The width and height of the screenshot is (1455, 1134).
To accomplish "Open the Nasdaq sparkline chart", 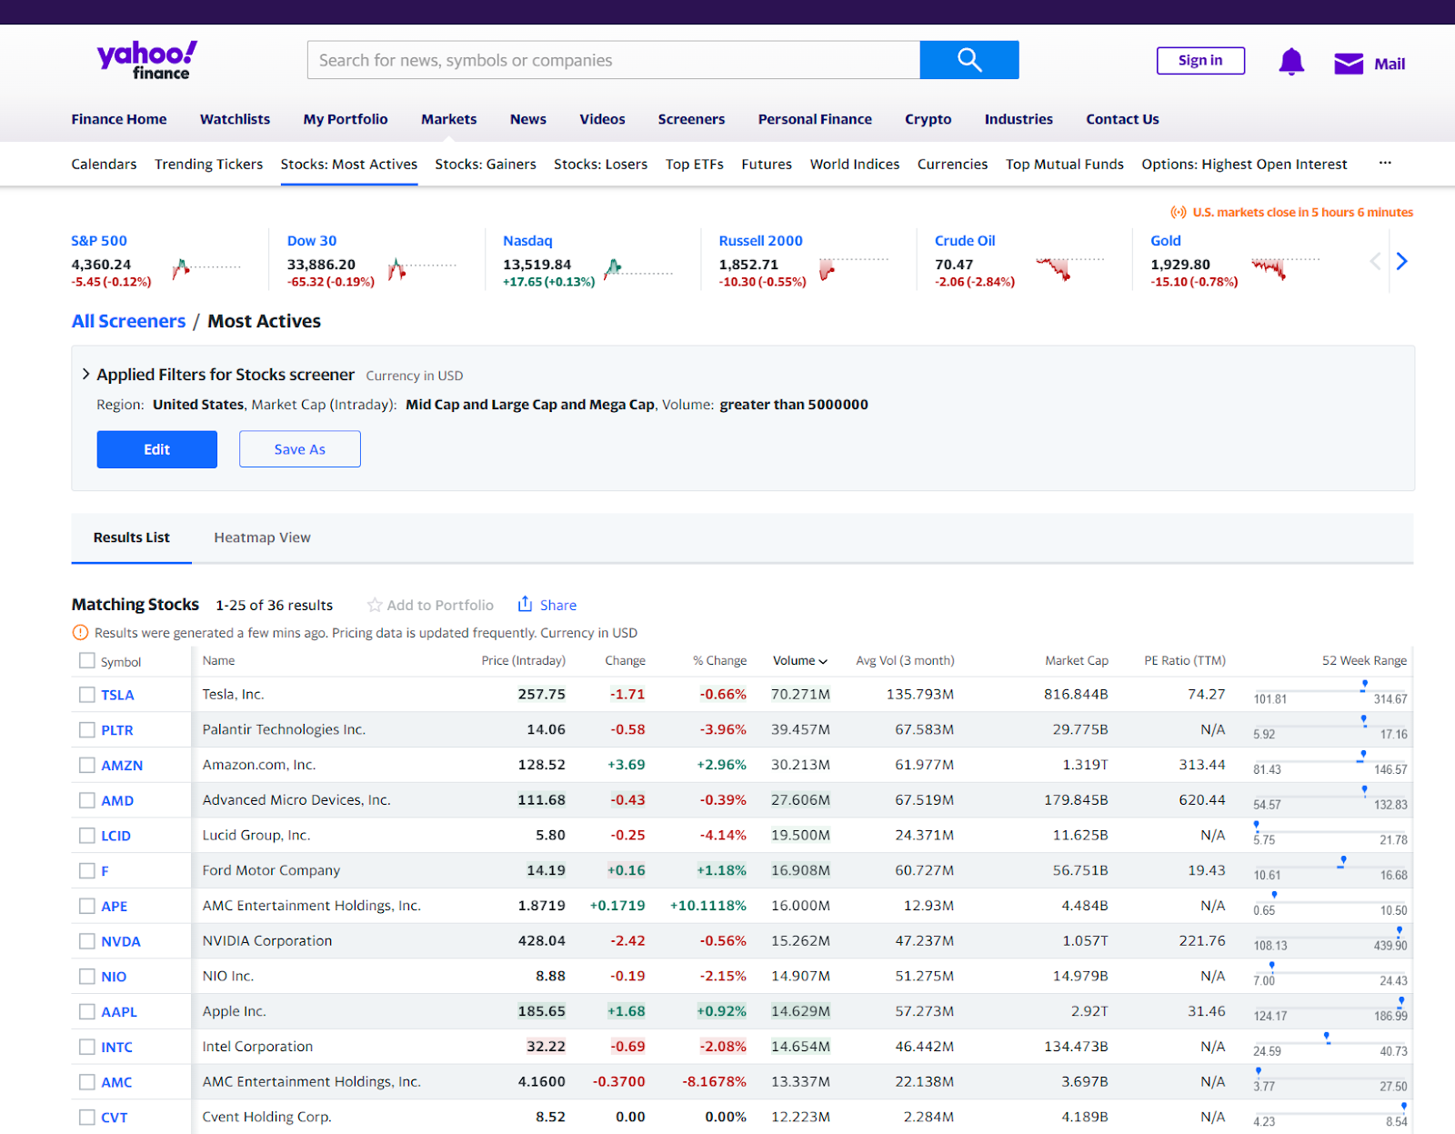I will point(638,268).
